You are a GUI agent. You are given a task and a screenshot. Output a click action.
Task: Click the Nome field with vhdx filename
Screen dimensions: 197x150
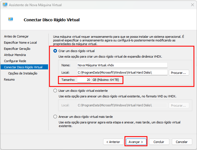coord(122,65)
